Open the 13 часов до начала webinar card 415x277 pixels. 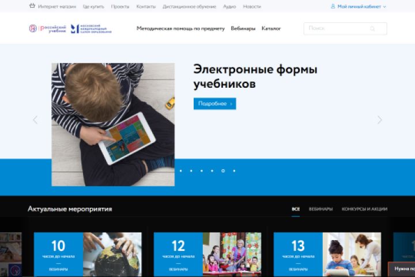298,254
